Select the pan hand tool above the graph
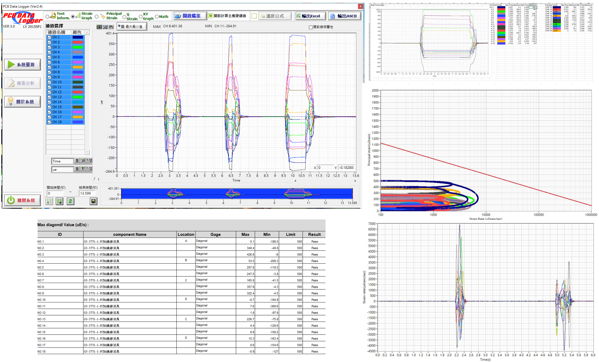Image resolution: width=599 pixels, height=362 pixels. pos(111,27)
